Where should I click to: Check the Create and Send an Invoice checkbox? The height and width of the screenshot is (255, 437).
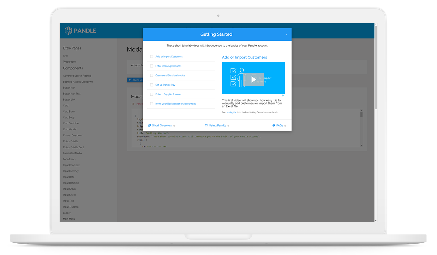pyautogui.click(x=152, y=75)
